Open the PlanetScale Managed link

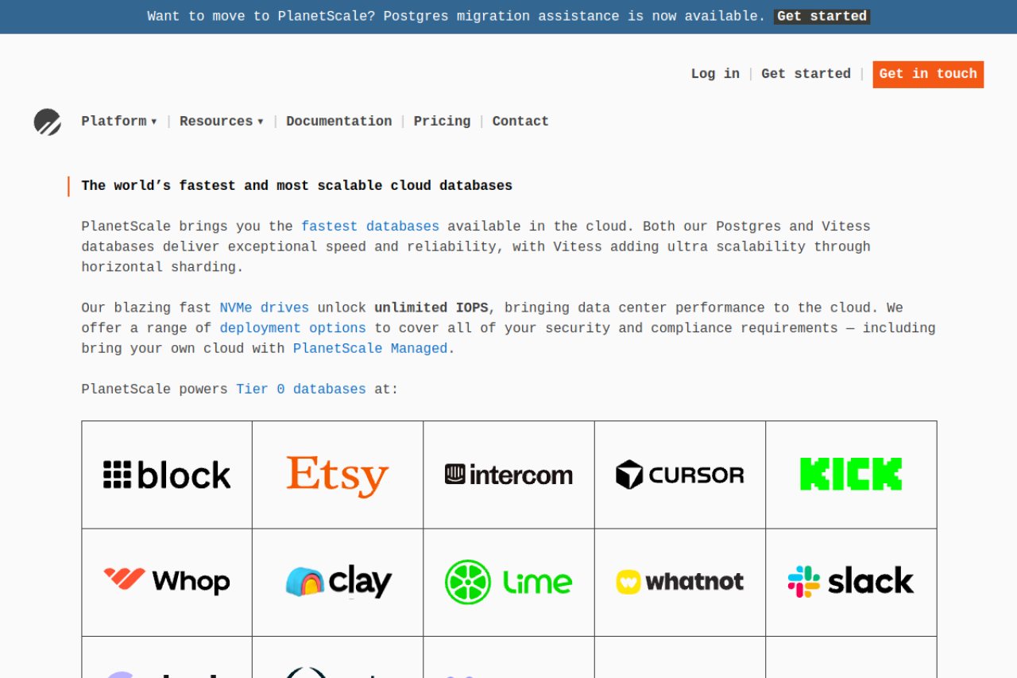pyautogui.click(x=370, y=349)
